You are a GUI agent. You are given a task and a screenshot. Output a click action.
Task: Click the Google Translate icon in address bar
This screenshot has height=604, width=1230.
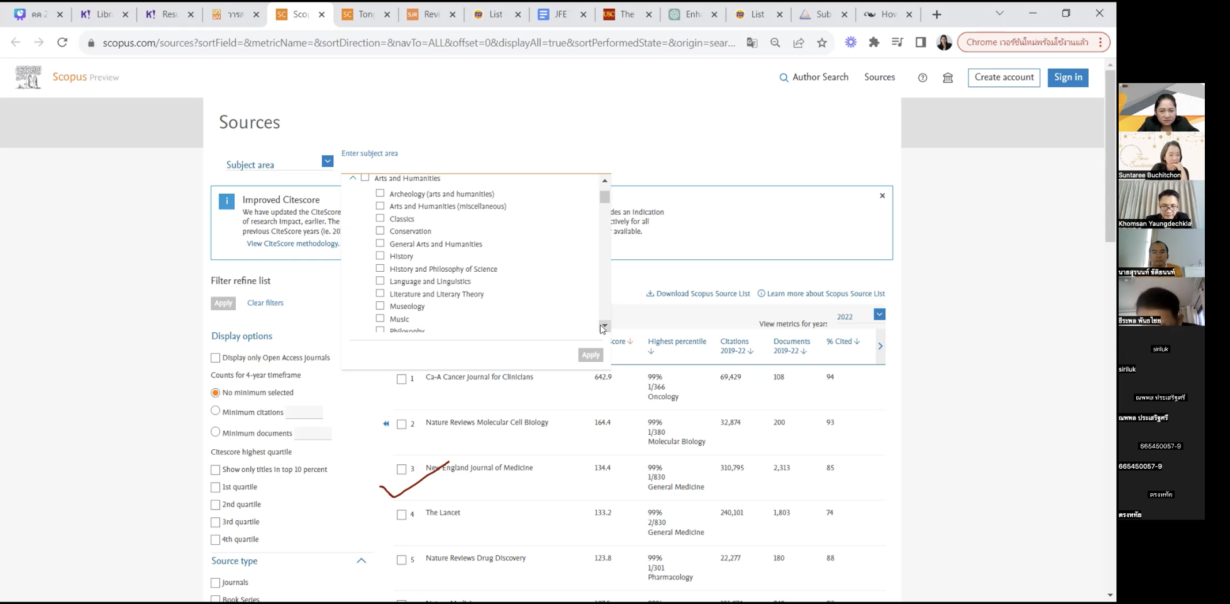click(x=752, y=43)
